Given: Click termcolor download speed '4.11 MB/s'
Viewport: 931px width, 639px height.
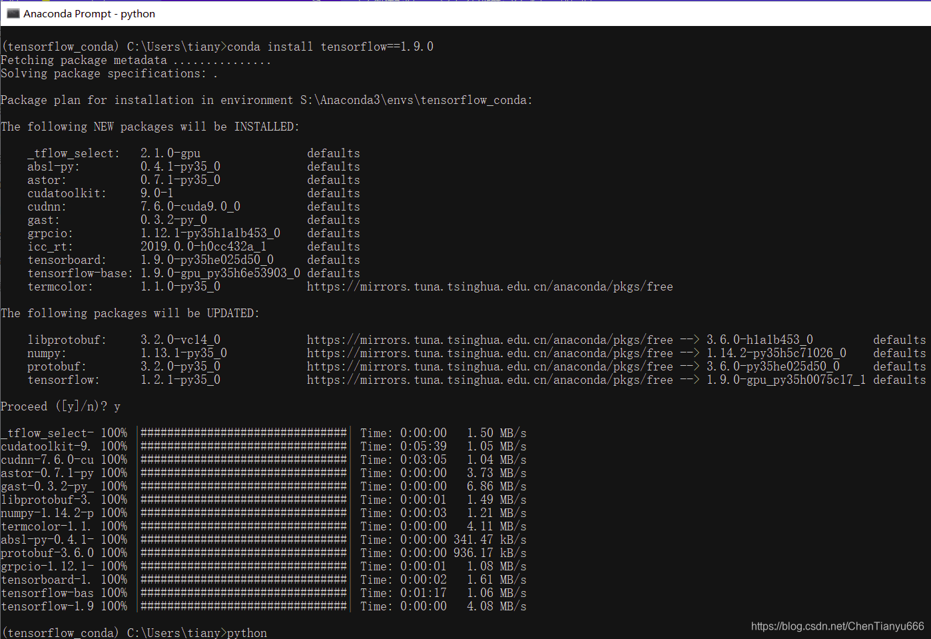Looking at the screenshot, I should 497,526.
